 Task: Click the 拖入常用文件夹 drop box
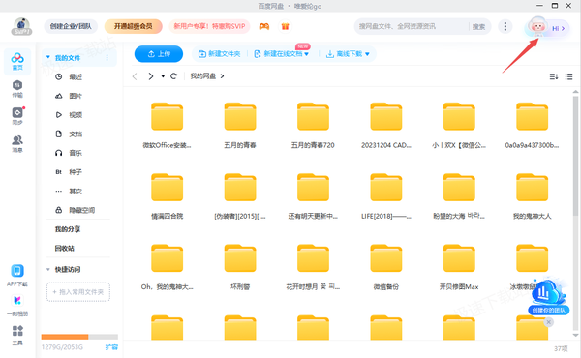point(78,292)
